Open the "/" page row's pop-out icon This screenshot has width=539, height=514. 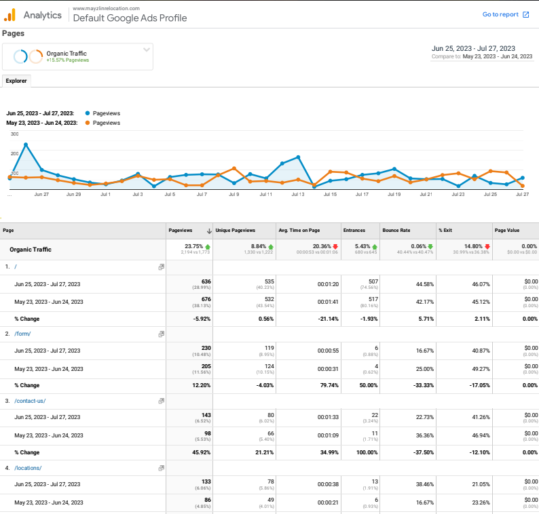161,267
